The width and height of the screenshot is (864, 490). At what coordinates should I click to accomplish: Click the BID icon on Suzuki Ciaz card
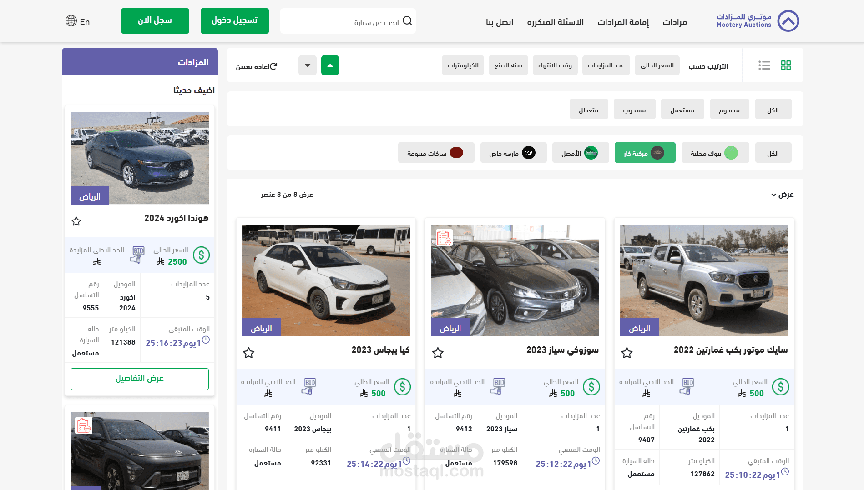(498, 387)
